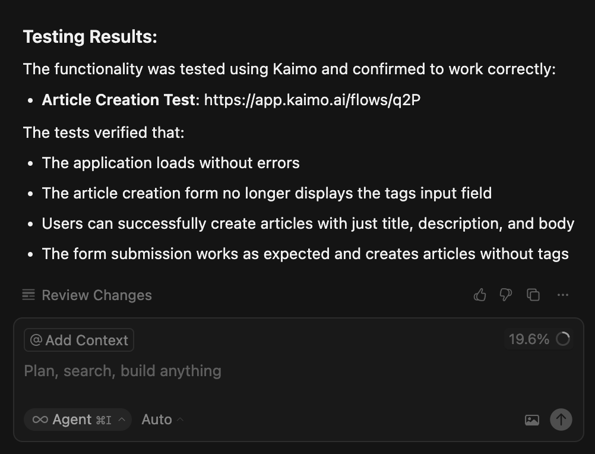Click the image attachment icon

(x=532, y=420)
